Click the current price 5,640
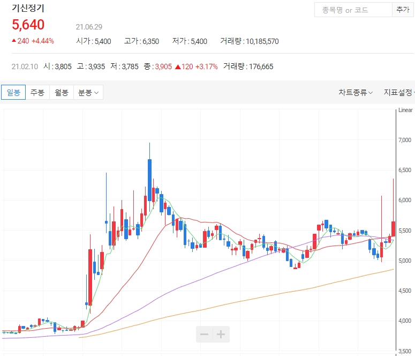This screenshot has height=356, width=415. point(28,24)
